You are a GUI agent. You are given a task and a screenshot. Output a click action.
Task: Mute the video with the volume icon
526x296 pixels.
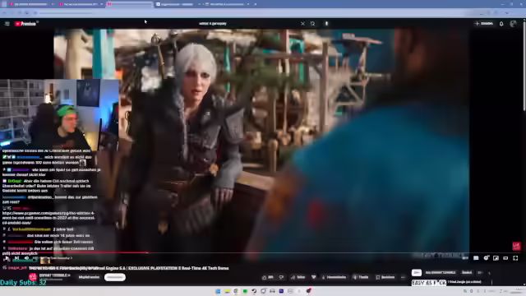click(x=26, y=258)
